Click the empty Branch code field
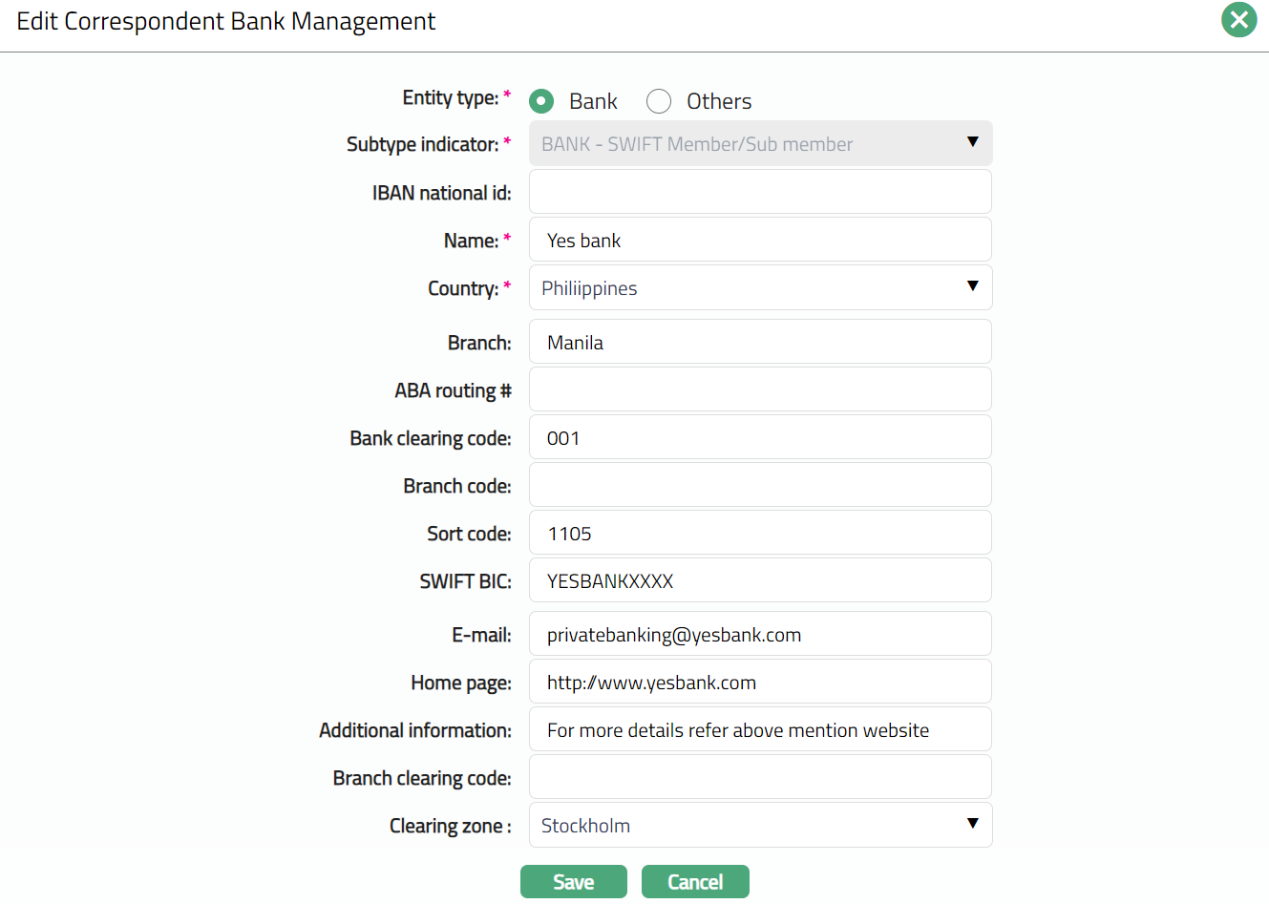 click(x=760, y=485)
